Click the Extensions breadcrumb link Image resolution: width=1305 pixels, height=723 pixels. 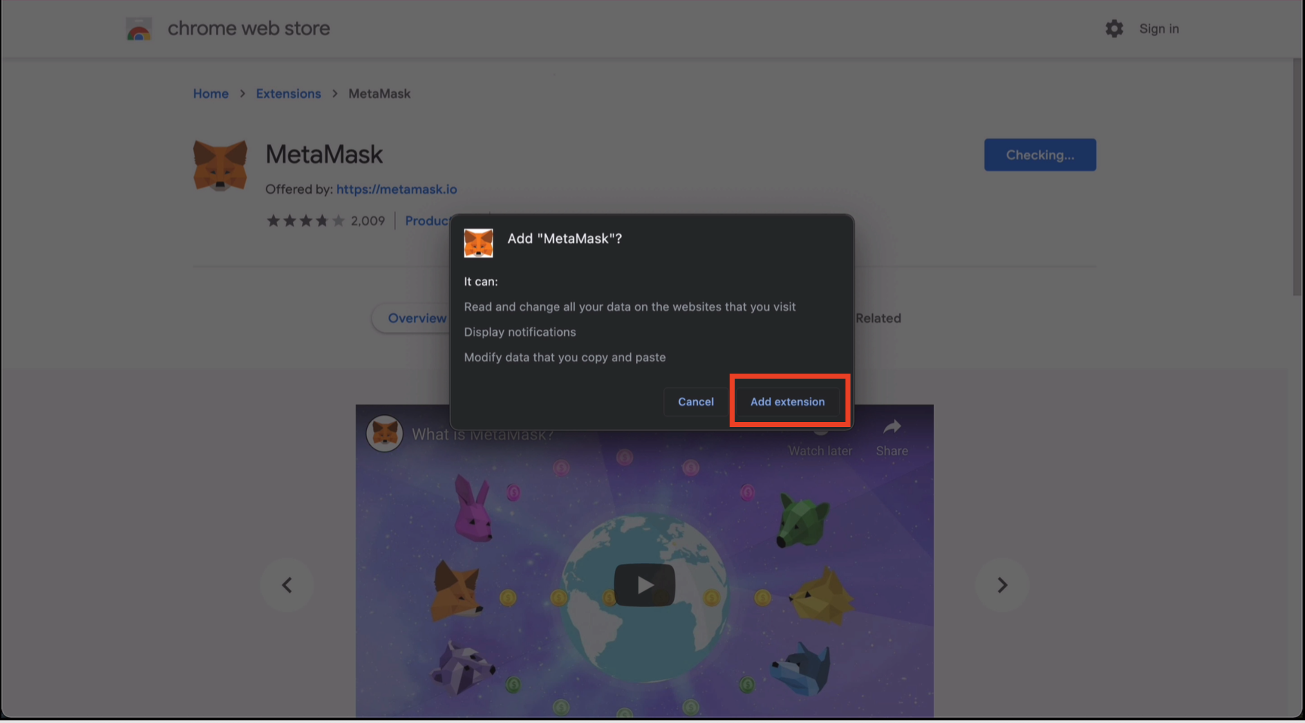pyautogui.click(x=288, y=94)
